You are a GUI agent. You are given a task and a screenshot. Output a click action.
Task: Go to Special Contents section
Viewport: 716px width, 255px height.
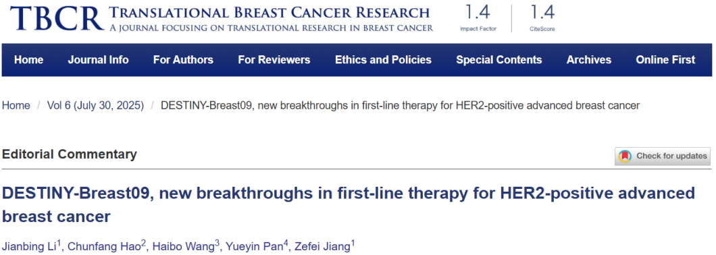click(x=499, y=60)
